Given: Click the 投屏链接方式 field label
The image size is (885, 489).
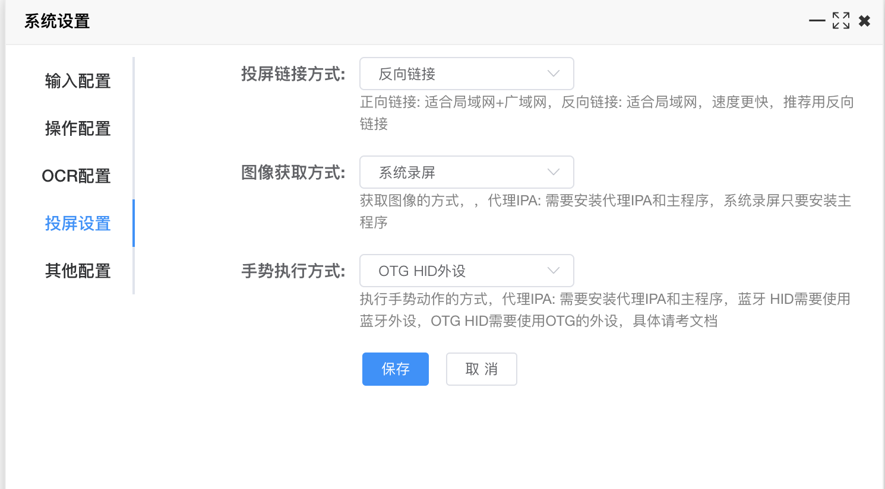Looking at the screenshot, I should [293, 74].
